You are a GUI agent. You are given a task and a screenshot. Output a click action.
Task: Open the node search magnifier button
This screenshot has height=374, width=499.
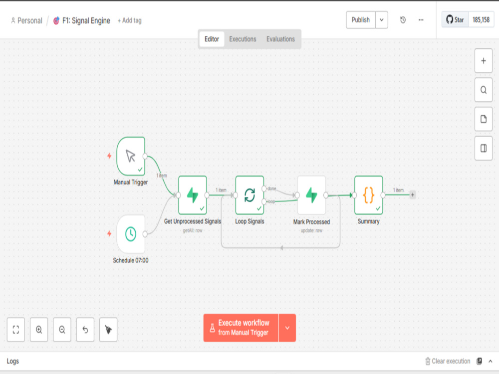tap(484, 90)
